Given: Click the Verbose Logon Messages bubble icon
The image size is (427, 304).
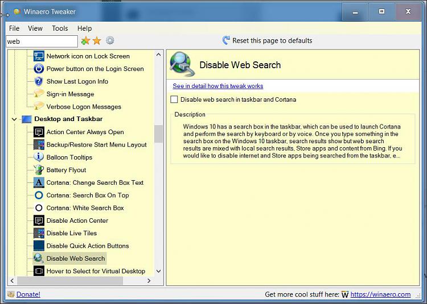Looking at the screenshot, I should [39, 106].
